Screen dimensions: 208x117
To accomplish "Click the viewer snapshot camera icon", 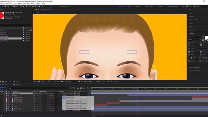I will tap(62, 81).
